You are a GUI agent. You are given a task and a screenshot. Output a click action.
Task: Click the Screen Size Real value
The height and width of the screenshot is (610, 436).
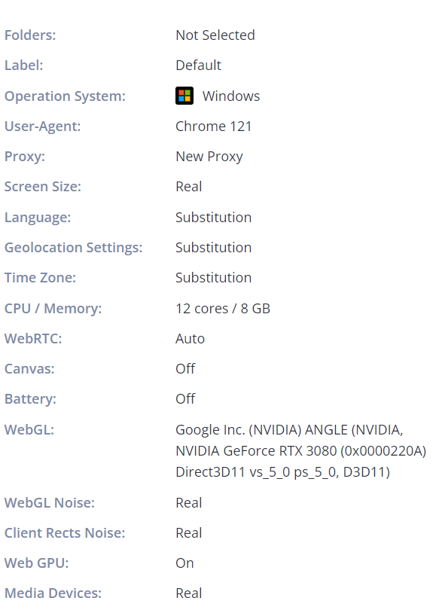tap(189, 186)
